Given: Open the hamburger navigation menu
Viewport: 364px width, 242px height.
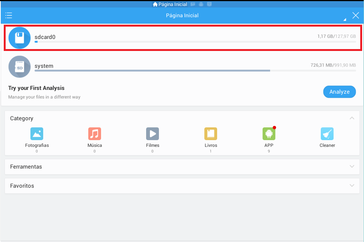Looking at the screenshot, I should pos(9,15).
